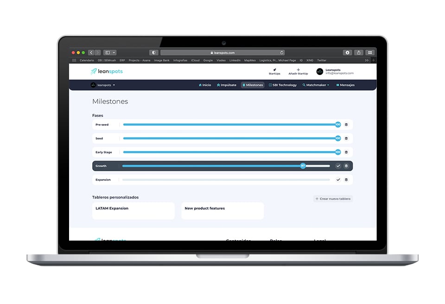This screenshot has width=445, height=304.
Task: Open the New product features board card
Action: click(222, 211)
